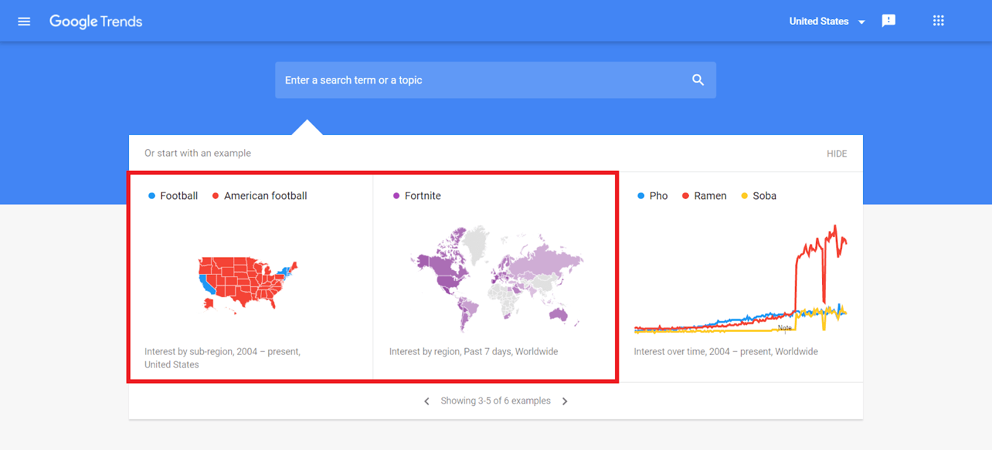Screen dimensions: 992x450
Task: Click the Note marker on chart
Action: [x=785, y=328]
